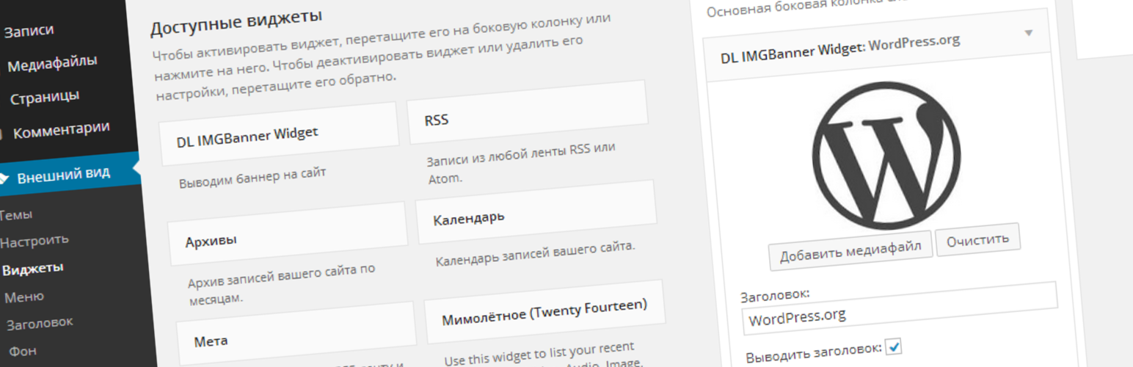
Task: Select the Календарь available widget
Action: point(536,213)
